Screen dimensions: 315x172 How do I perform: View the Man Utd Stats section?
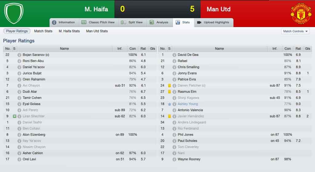[97, 31]
